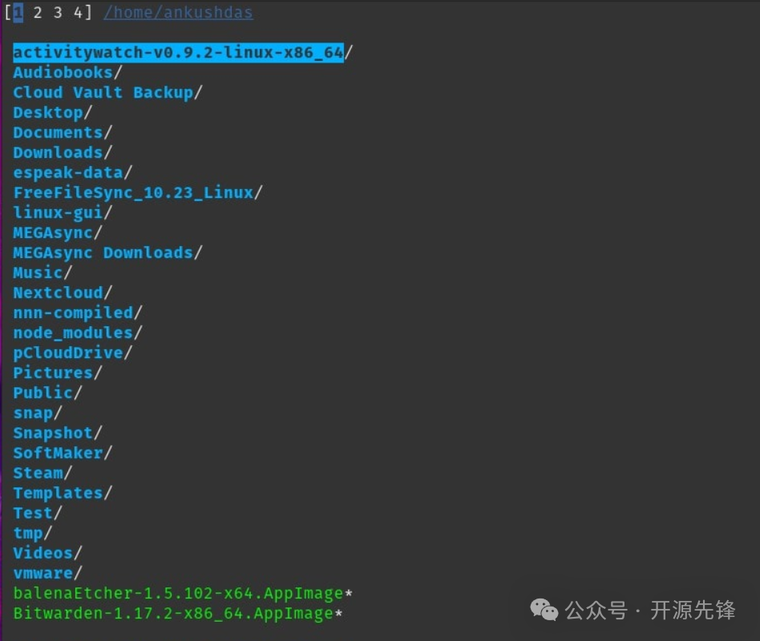Screen dimensions: 760x641
Task: Select balenaEtcher-1.5.102-x64.AppImage file
Action: pyautogui.click(x=183, y=594)
